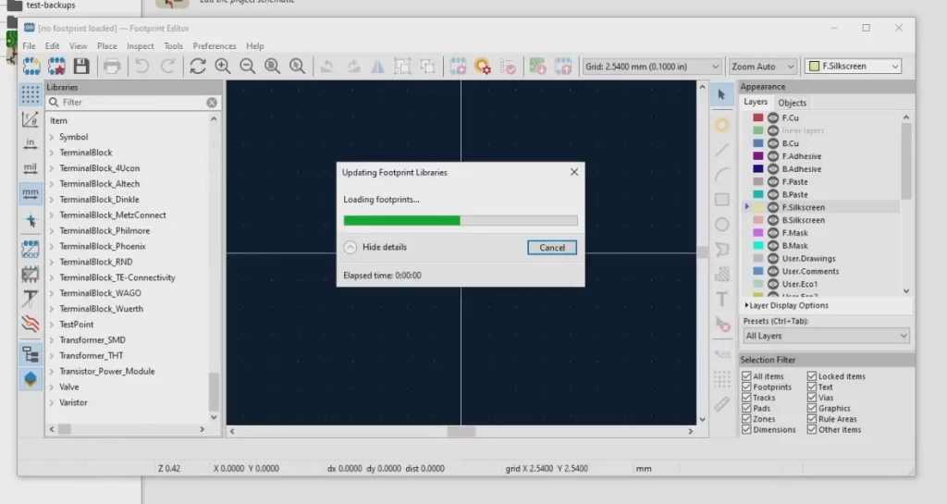947x504 pixels.
Task: Open the Inspect menu
Action: coord(141,46)
